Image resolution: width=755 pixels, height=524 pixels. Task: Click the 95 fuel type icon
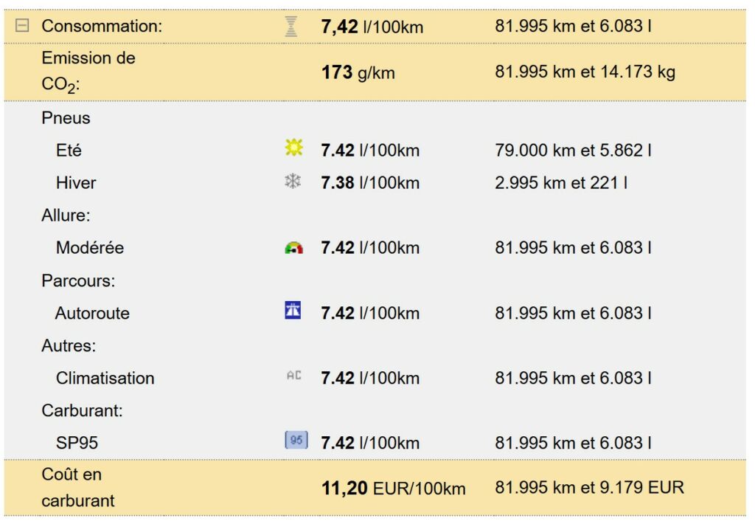[x=296, y=441]
